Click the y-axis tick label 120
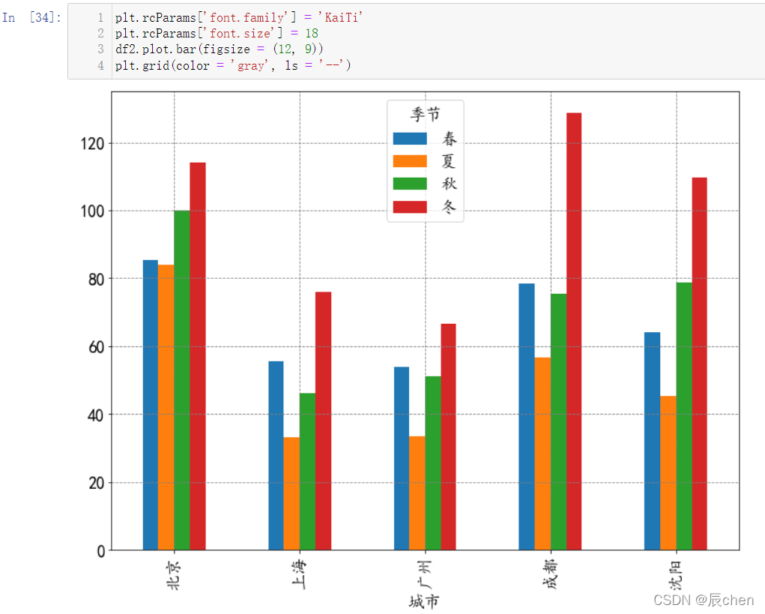Screen dimensions: 765x614 click(93, 144)
